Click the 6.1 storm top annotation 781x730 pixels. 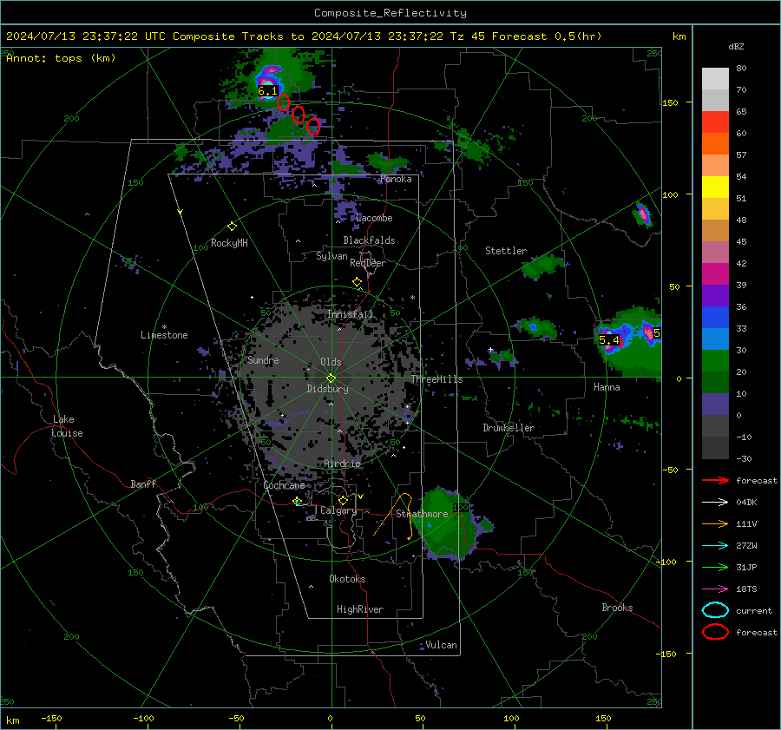(x=267, y=91)
